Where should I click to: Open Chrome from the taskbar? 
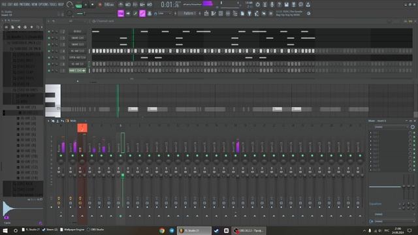pyautogui.click(x=162, y=230)
